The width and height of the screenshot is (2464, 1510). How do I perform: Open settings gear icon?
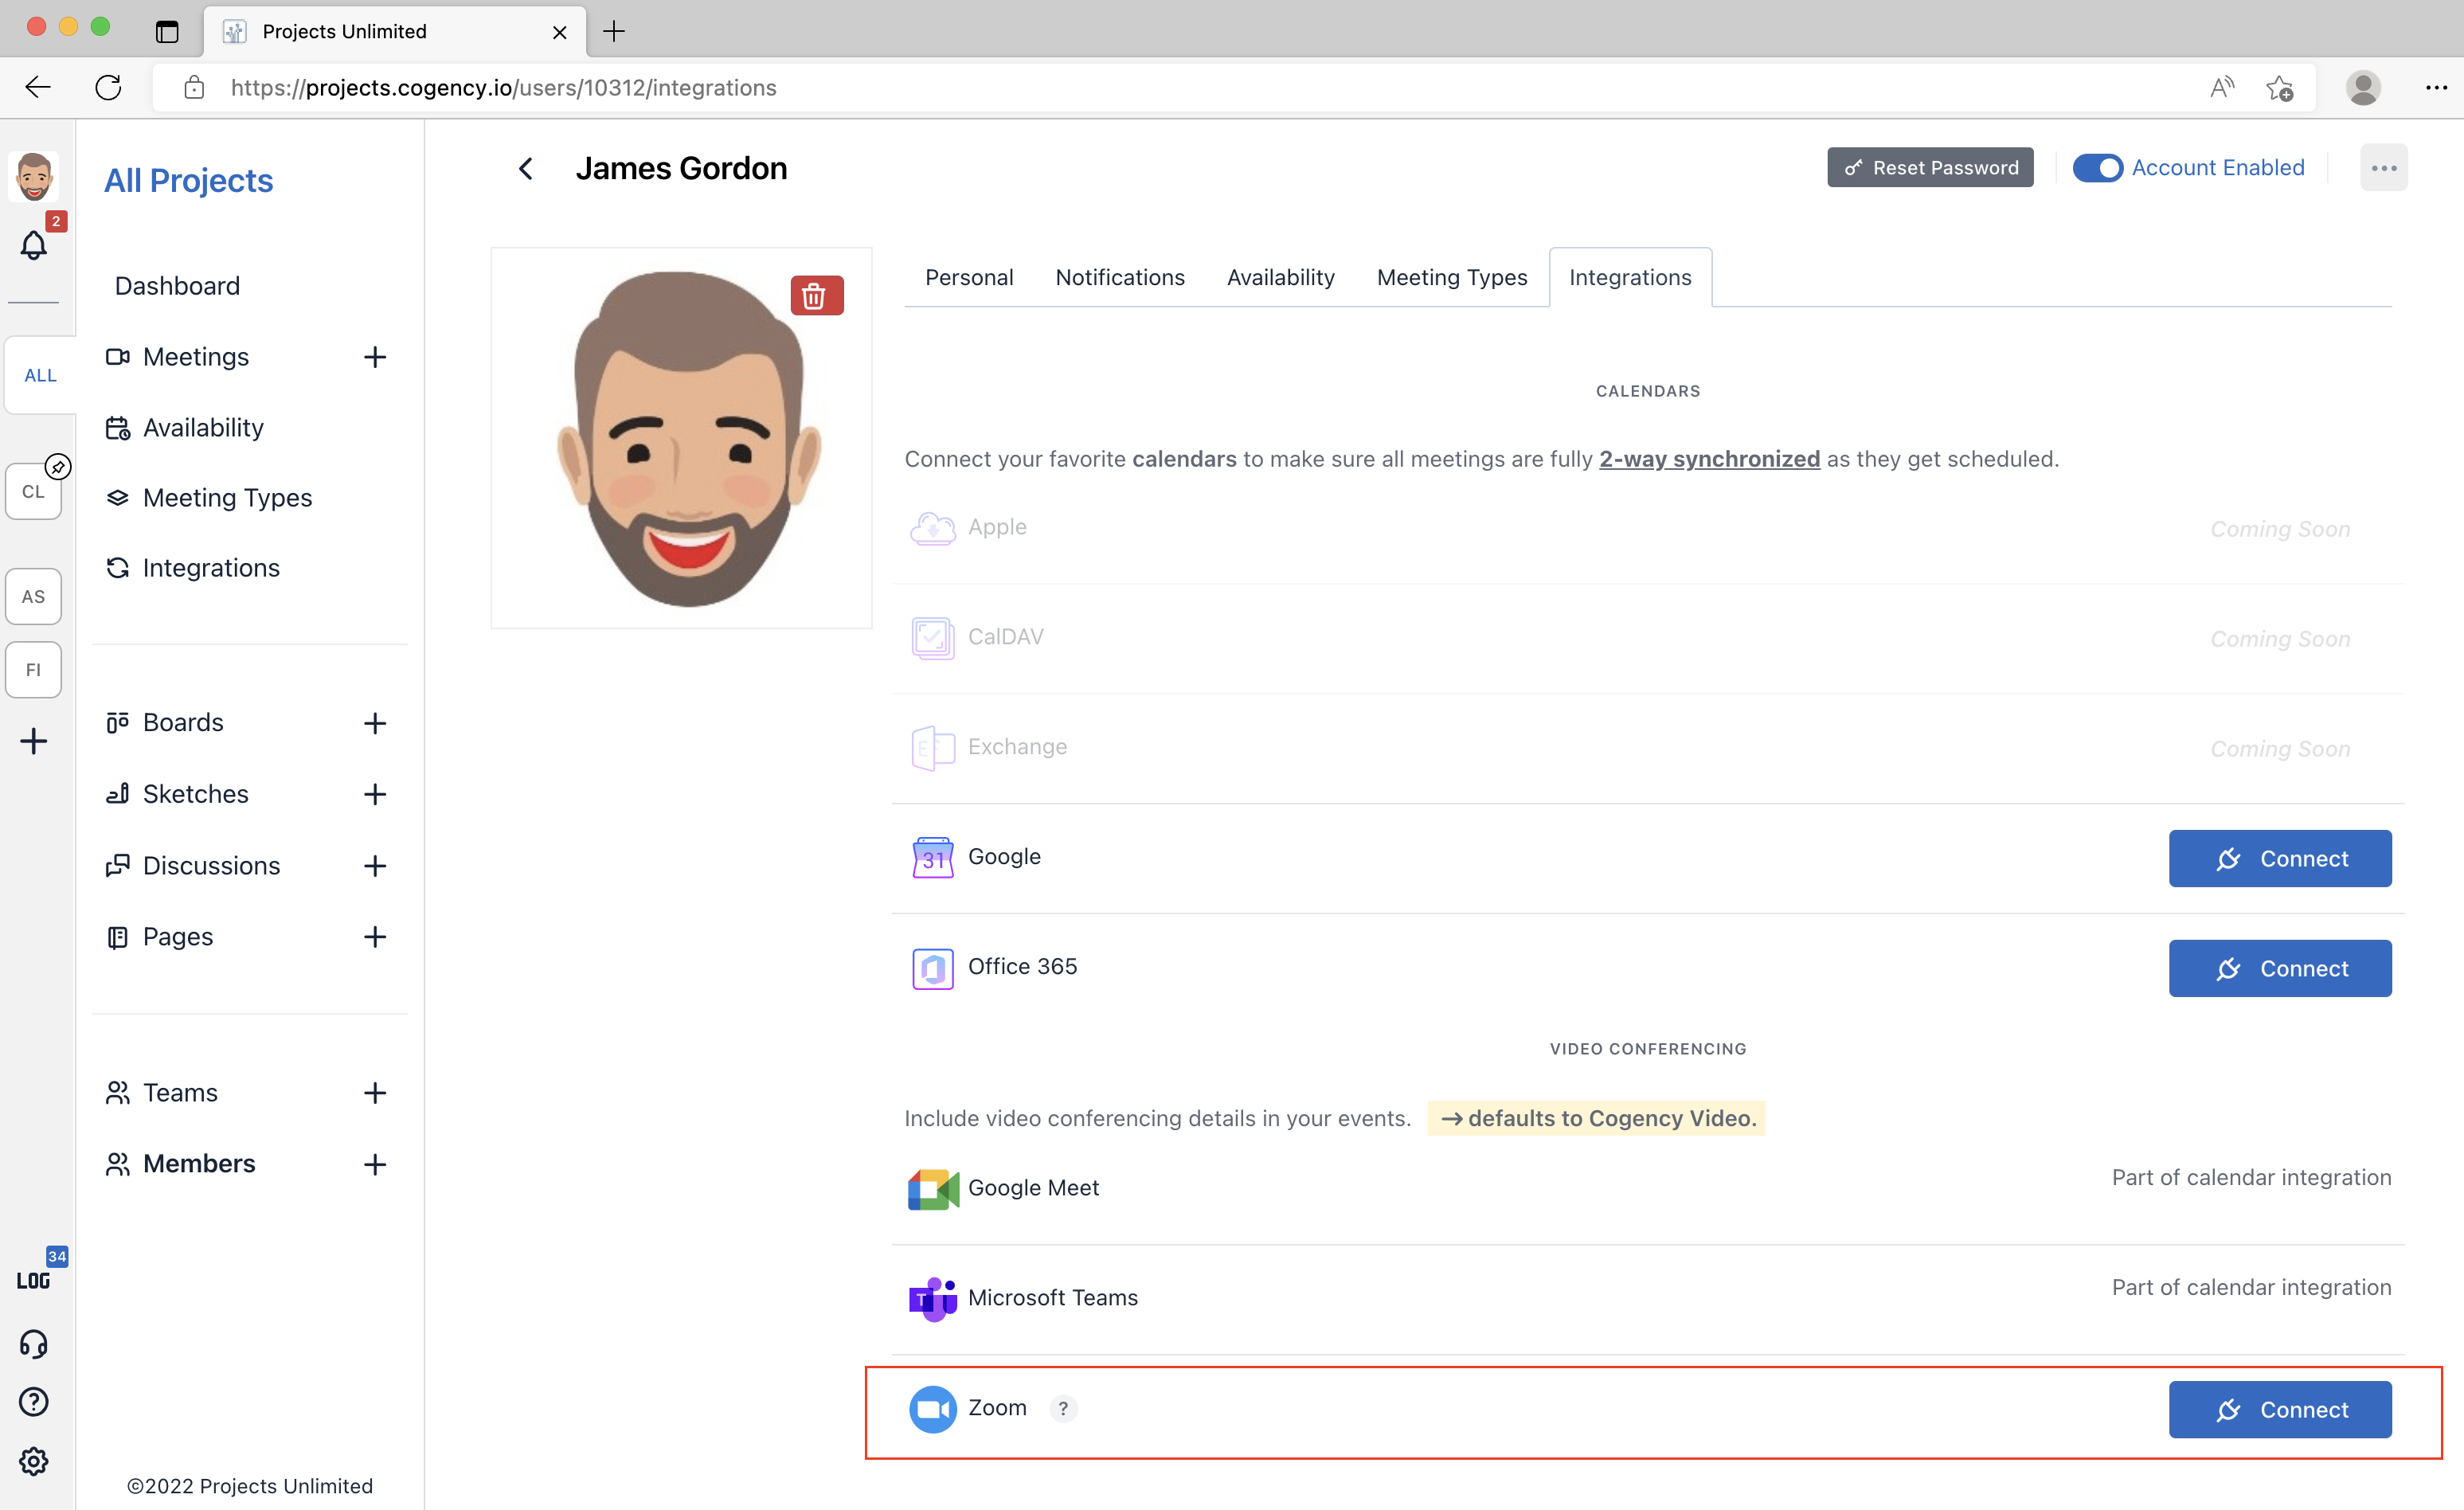coord(34,1461)
